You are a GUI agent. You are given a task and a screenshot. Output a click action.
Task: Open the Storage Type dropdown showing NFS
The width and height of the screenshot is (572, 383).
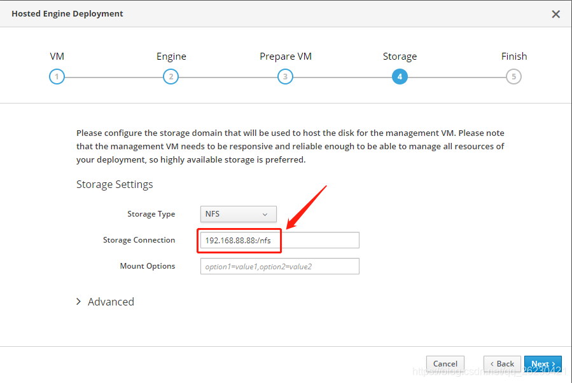pyautogui.click(x=238, y=214)
